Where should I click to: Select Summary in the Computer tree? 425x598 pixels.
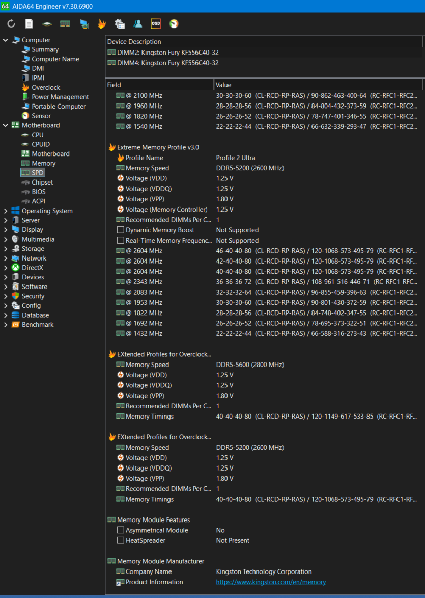45,49
